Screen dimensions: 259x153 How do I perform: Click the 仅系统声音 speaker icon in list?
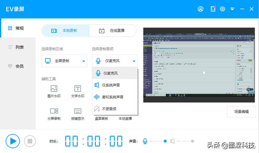(x=97, y=85)
